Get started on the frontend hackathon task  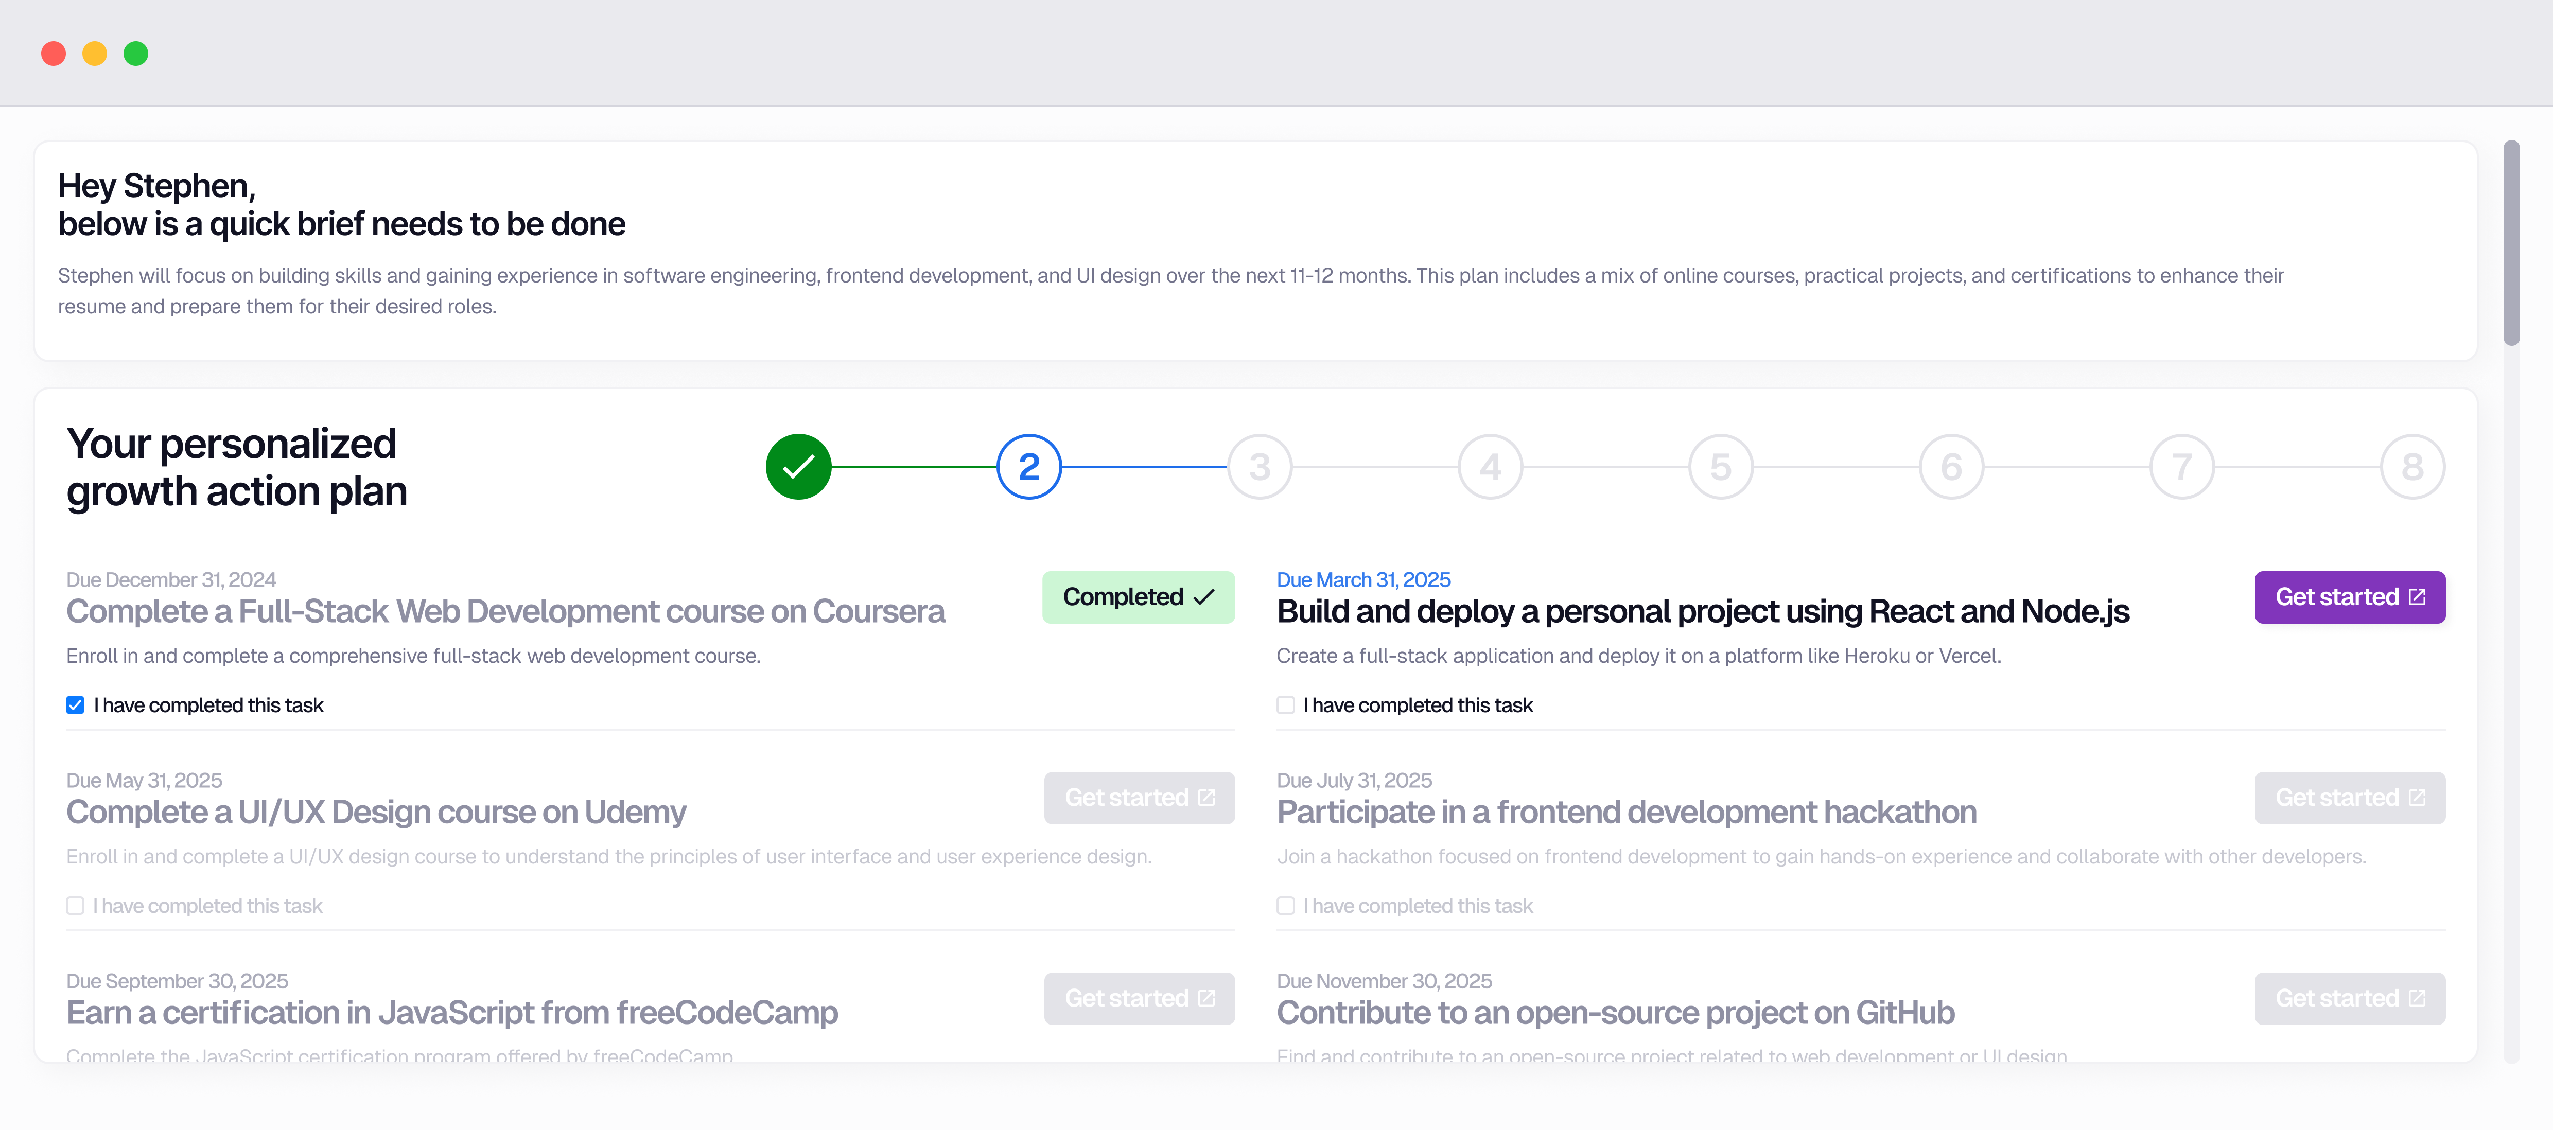click(x=2349, y=798)
